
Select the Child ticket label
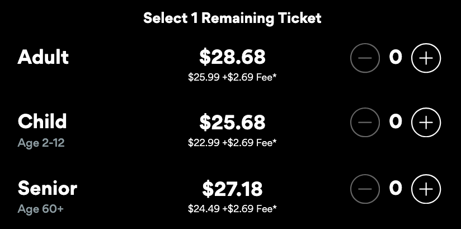pos(42,121)
